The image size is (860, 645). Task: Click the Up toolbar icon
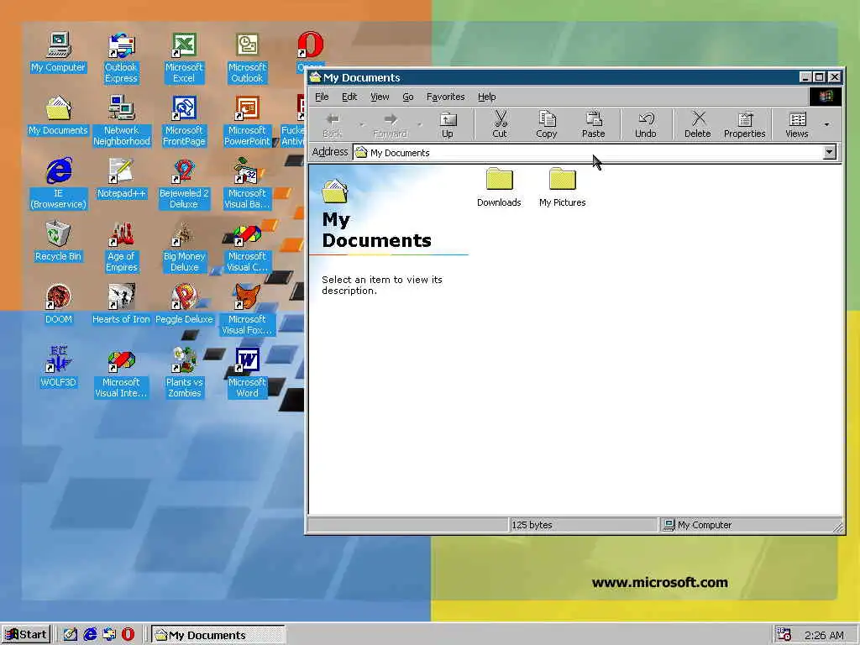pyautogui.click(x=448, y=124)
